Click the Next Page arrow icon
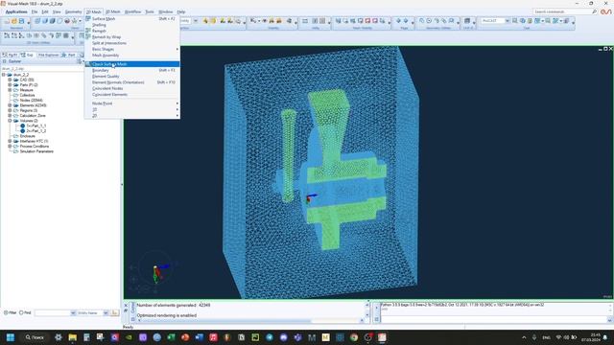Screen dimensions: 614x345 pyautogui.click(x=406, y=21)
